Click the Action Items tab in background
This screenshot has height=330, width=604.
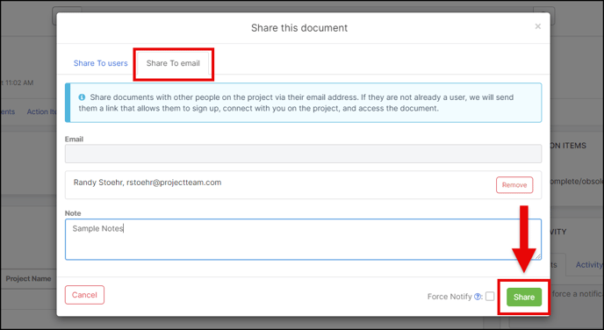point(41,111)
